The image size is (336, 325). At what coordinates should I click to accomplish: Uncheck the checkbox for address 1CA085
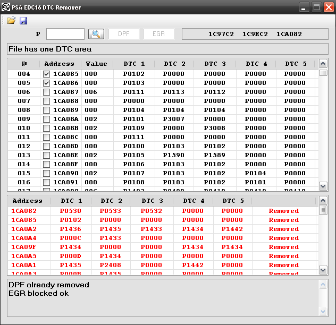(x=46, y=74)
